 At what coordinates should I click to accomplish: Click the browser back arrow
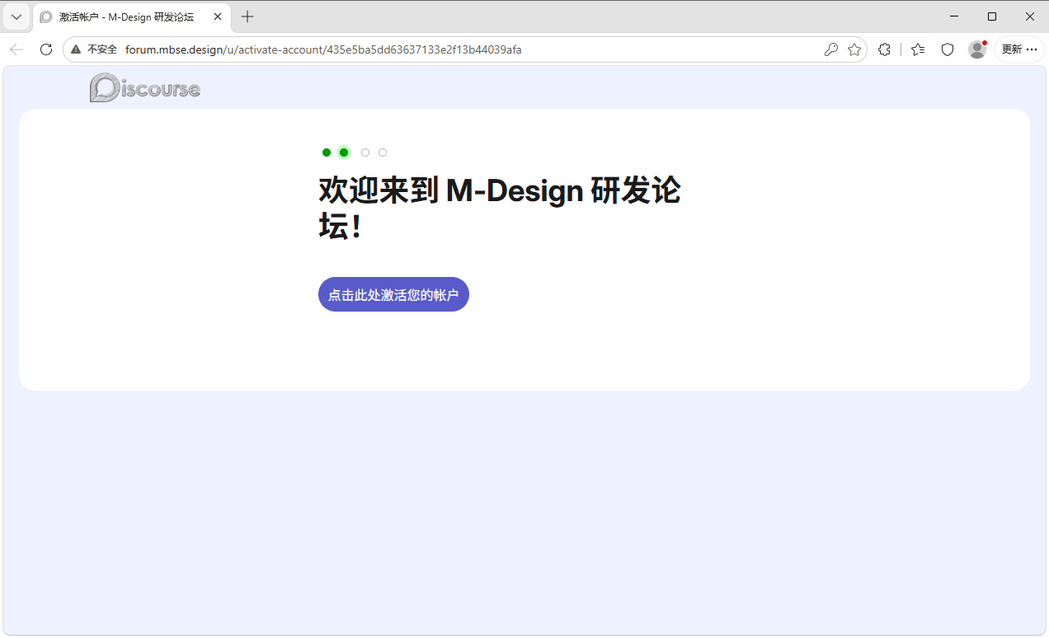(16, 49)
